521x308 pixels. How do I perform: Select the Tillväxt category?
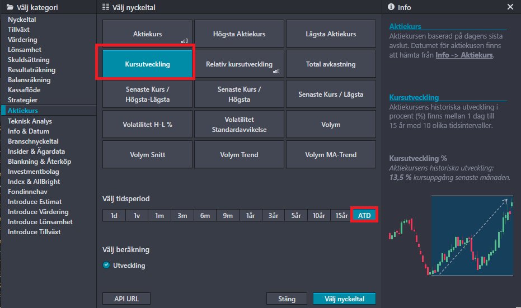[18, 30]
